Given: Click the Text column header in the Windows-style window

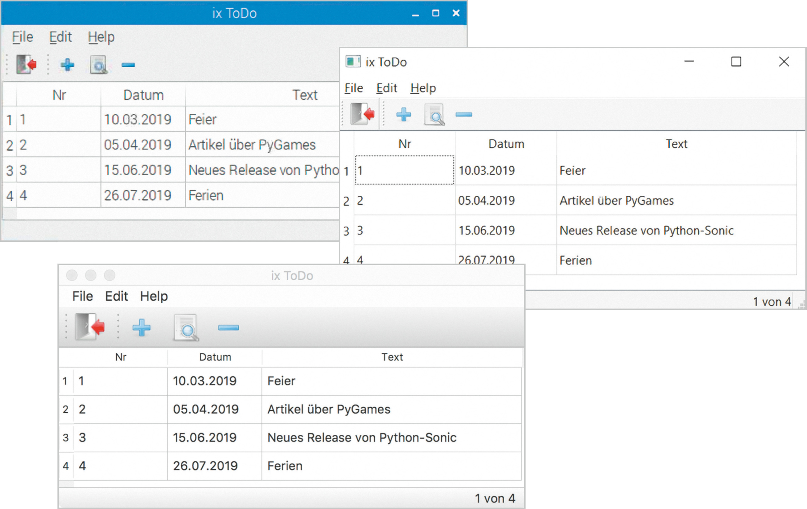Looking at the screenshot, I should point(676,144).
